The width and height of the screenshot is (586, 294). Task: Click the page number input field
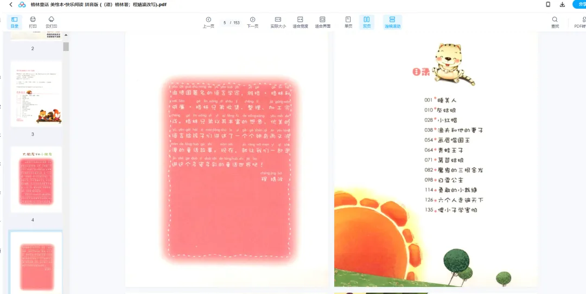pos(225,23)
